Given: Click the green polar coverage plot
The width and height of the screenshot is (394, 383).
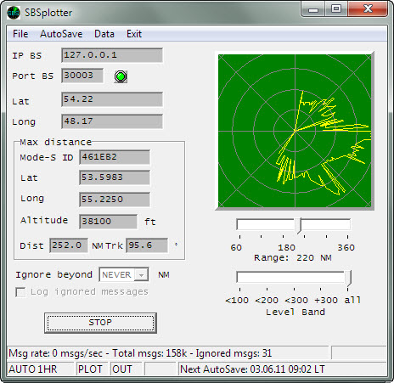Looking at the screenshot, I should point(295,131).
